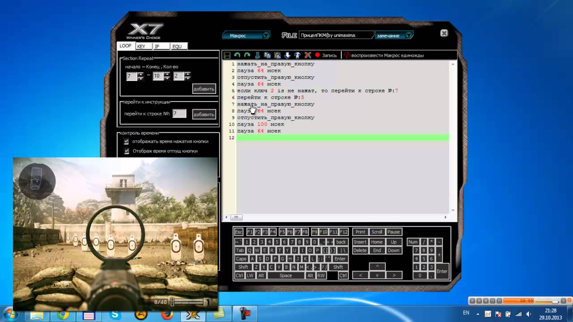
Task: Launch Google Chrome from taskbar
Action: (63, 315)
